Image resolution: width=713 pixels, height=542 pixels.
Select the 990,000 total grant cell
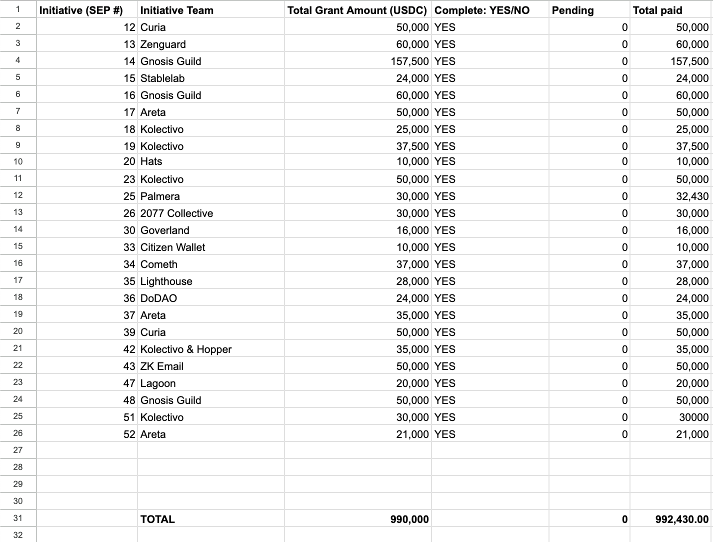click(357, 519)
